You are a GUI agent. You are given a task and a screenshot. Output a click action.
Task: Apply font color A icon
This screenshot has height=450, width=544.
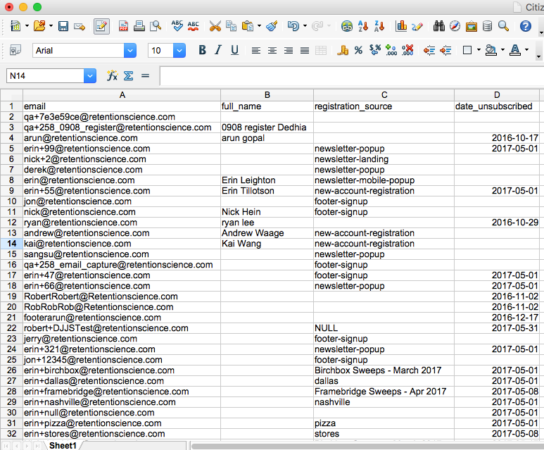tap(515, 50)
